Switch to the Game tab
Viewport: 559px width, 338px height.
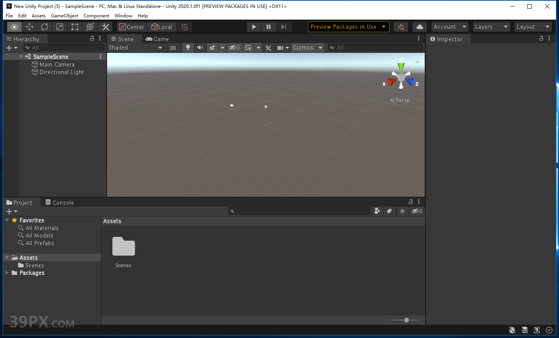coord(157,39)
